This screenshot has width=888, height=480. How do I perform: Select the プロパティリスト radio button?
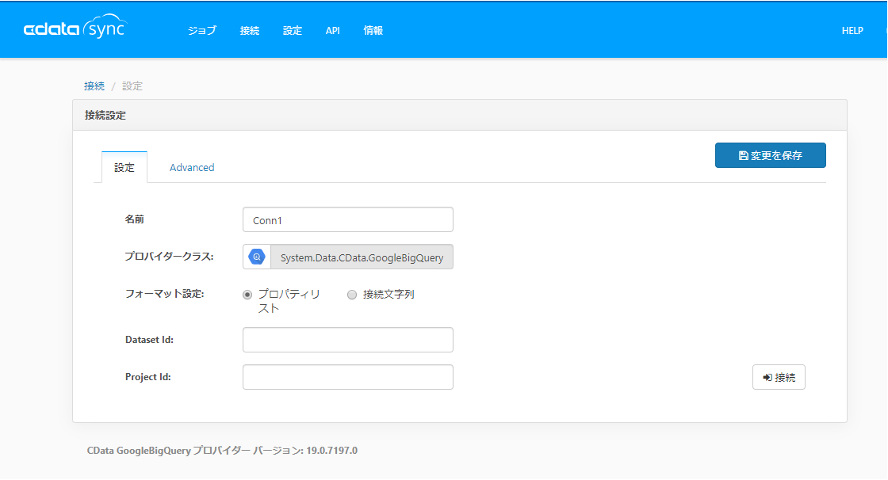click(x=247, y=295)
